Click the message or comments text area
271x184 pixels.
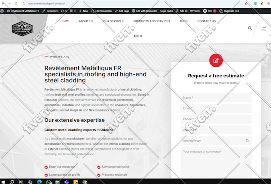tap(216, 163)
